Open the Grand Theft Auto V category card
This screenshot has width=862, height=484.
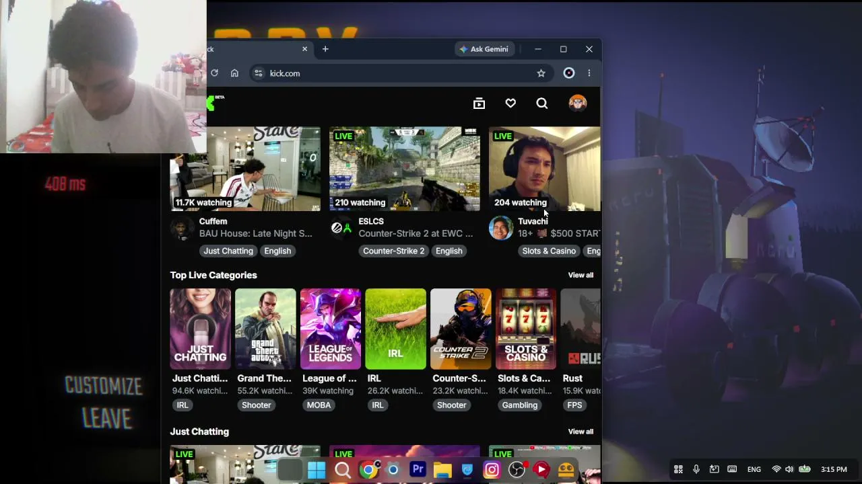[x=265, y=329]
